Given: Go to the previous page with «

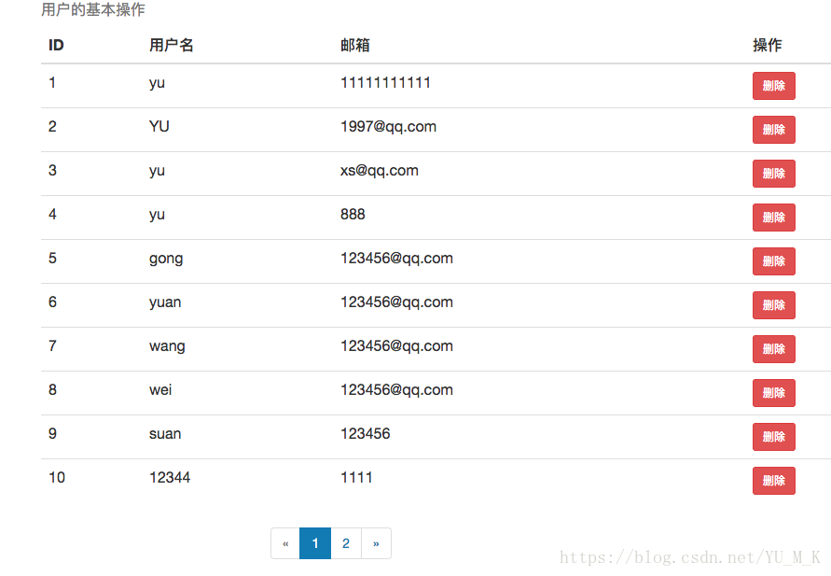Looking at the screenshot, I should [285, 543].
